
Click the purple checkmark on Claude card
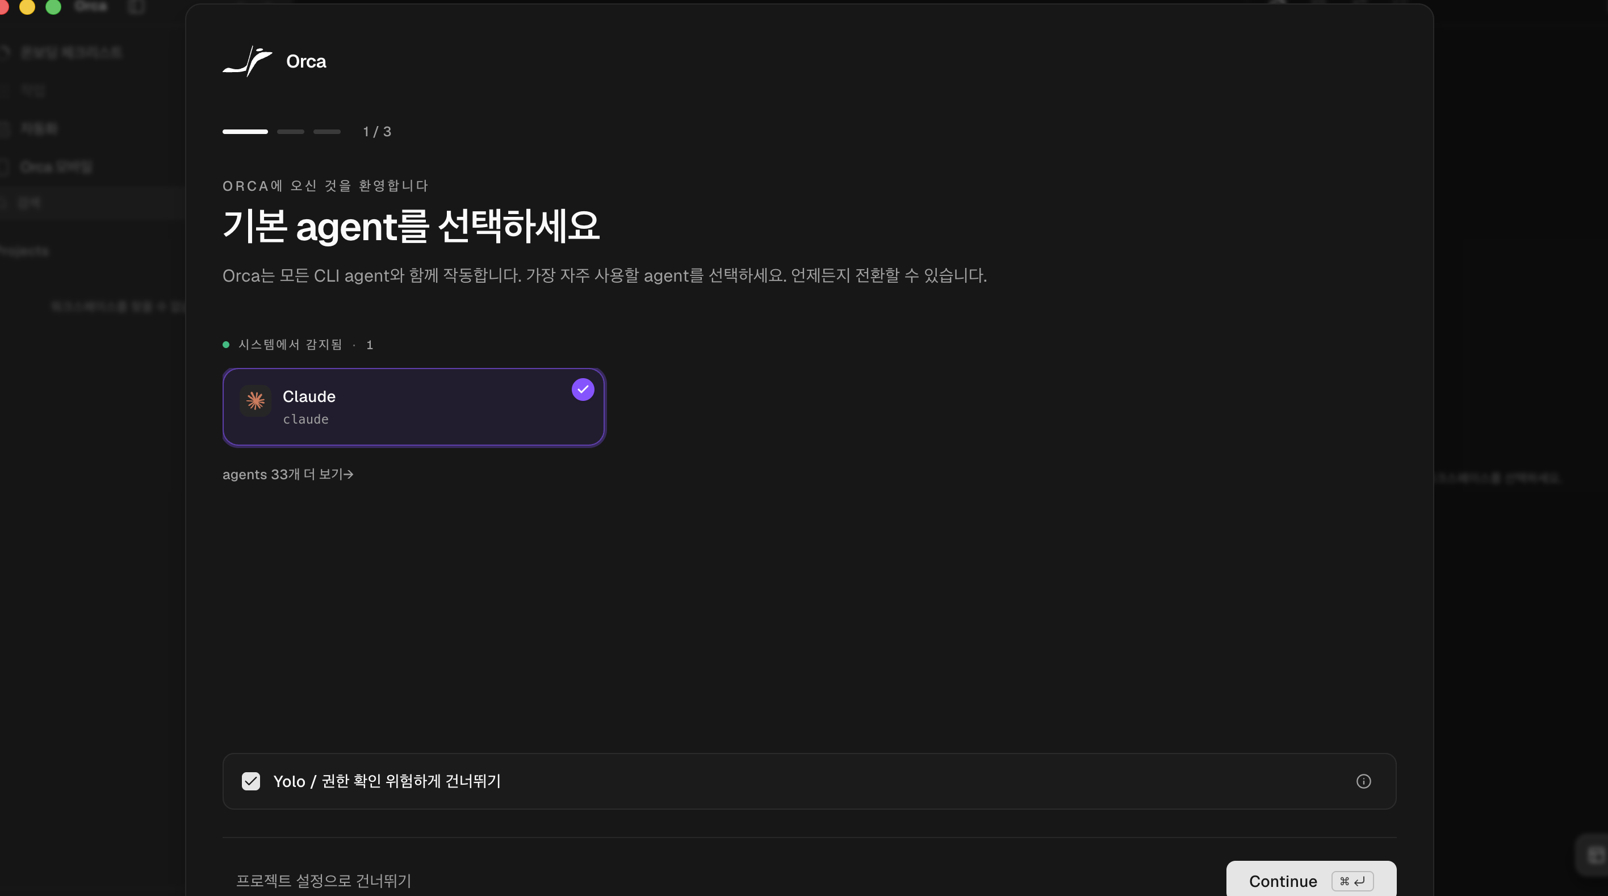583,390
